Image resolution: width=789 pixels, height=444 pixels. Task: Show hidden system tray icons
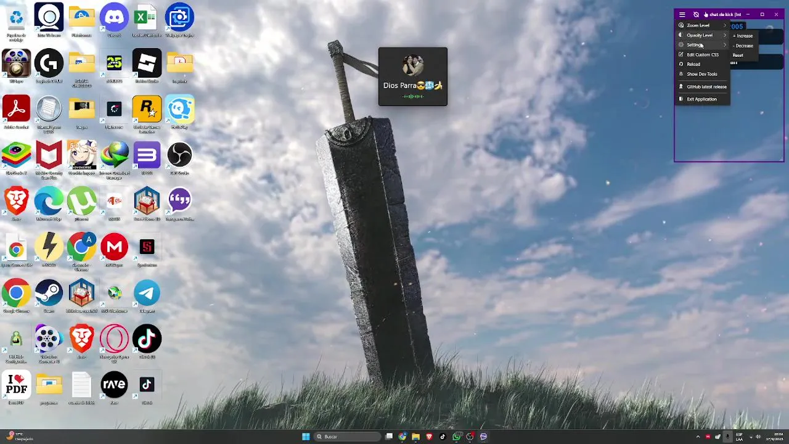[698, 437]
